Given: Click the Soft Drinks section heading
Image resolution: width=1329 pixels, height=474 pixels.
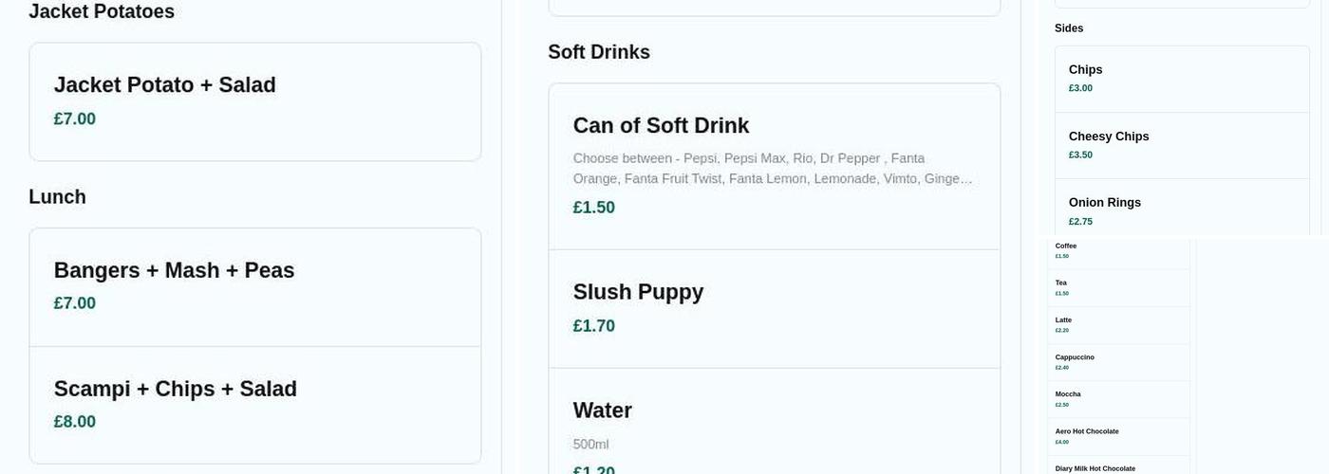Looking at the screenshot, I should point(599,52).
